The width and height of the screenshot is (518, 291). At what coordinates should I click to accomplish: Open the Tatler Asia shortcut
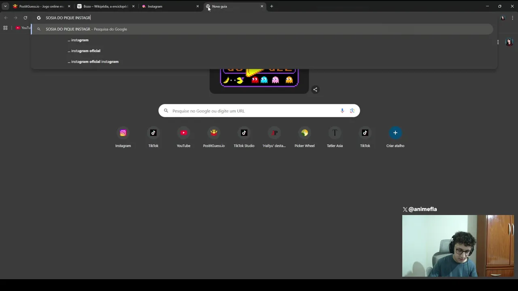point(335,137)
